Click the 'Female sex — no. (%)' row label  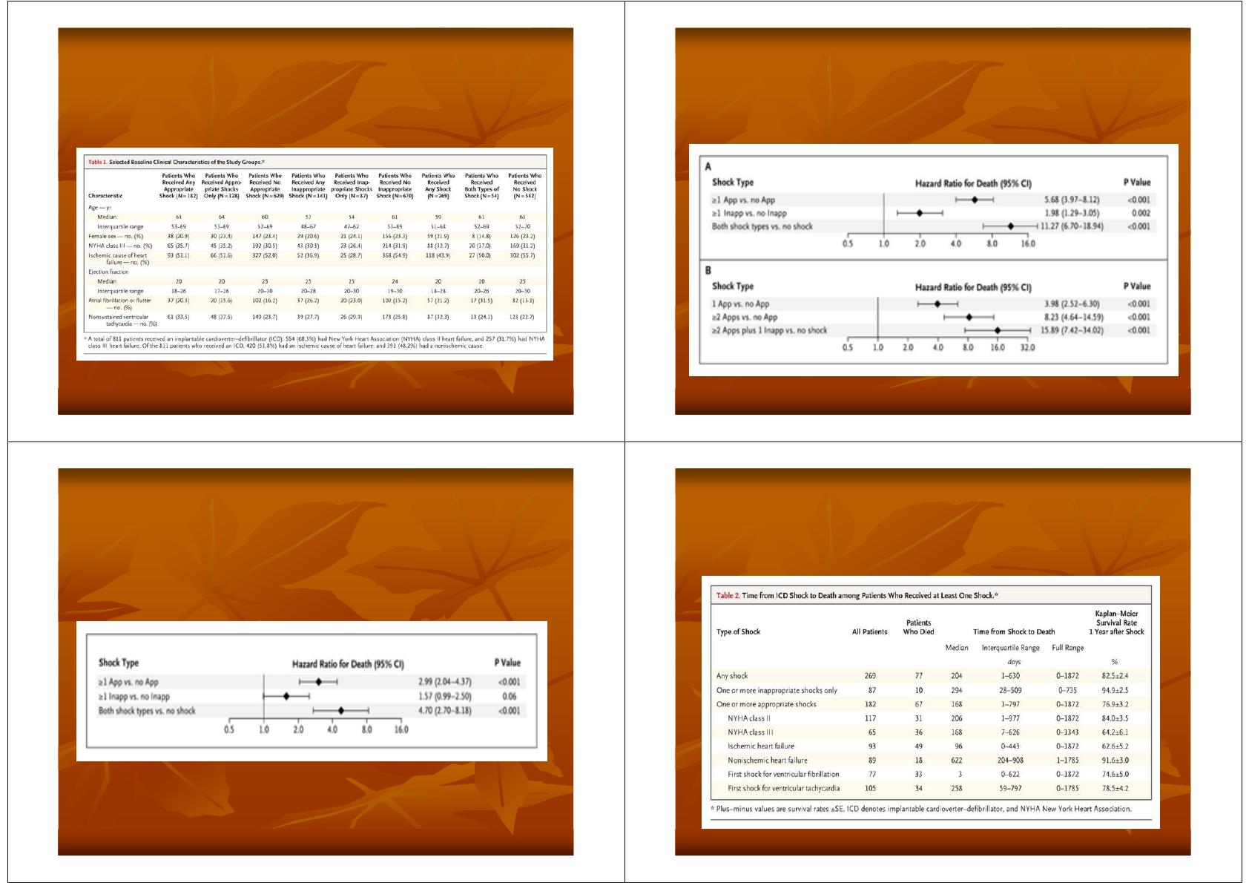[x=116, y=236]
